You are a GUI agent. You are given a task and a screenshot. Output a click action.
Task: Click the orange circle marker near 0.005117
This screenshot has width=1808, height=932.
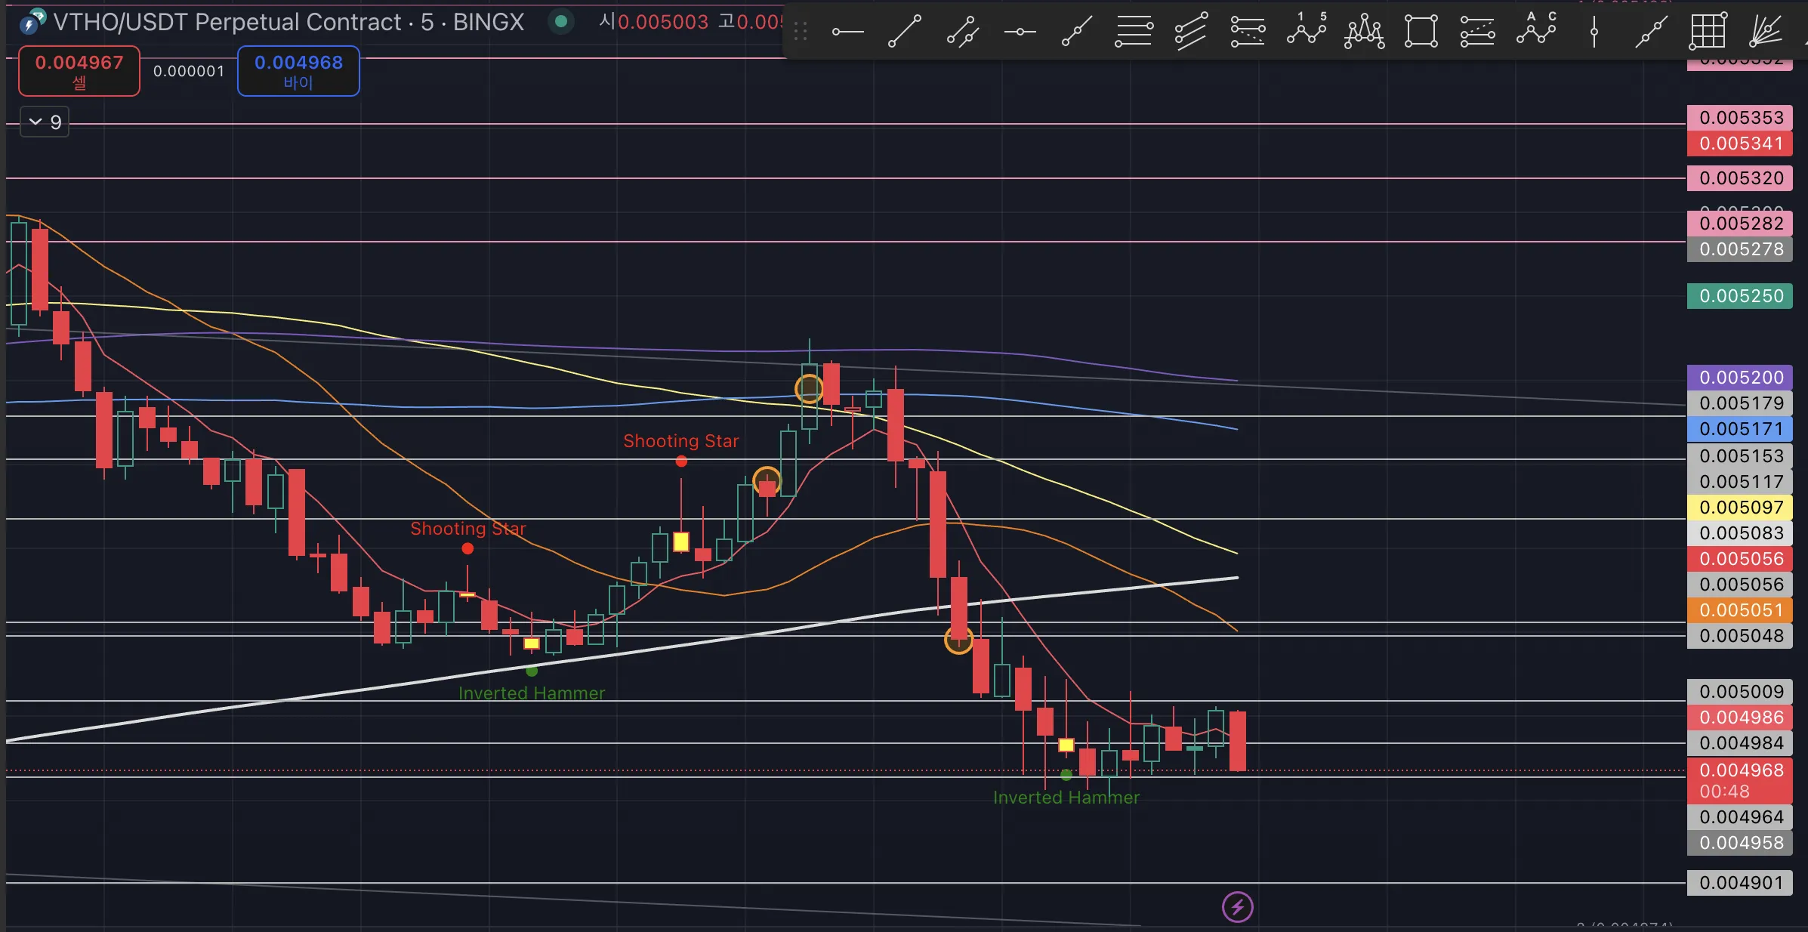click(x=767, y=480)
